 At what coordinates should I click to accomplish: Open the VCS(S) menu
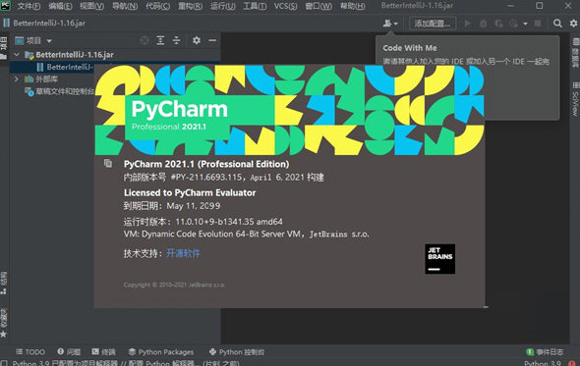click(285, 6)
